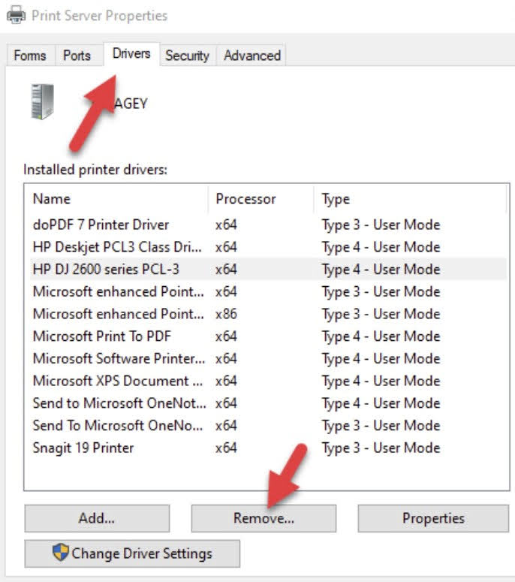Click the Add... button
The height and width of the screenshot is (582, 515).
(x=97, y=518)
